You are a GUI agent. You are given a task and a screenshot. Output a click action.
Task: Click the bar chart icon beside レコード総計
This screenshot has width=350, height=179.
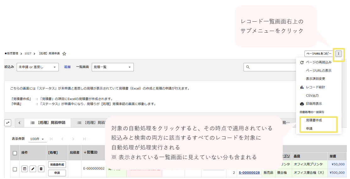click(302, 87)
